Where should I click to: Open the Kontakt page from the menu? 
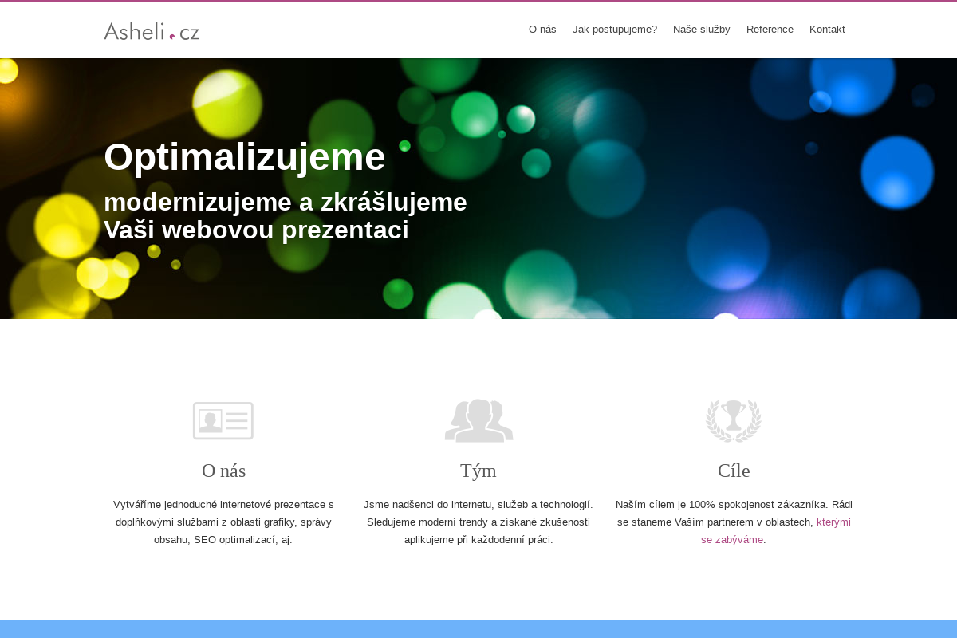point(827,30)
